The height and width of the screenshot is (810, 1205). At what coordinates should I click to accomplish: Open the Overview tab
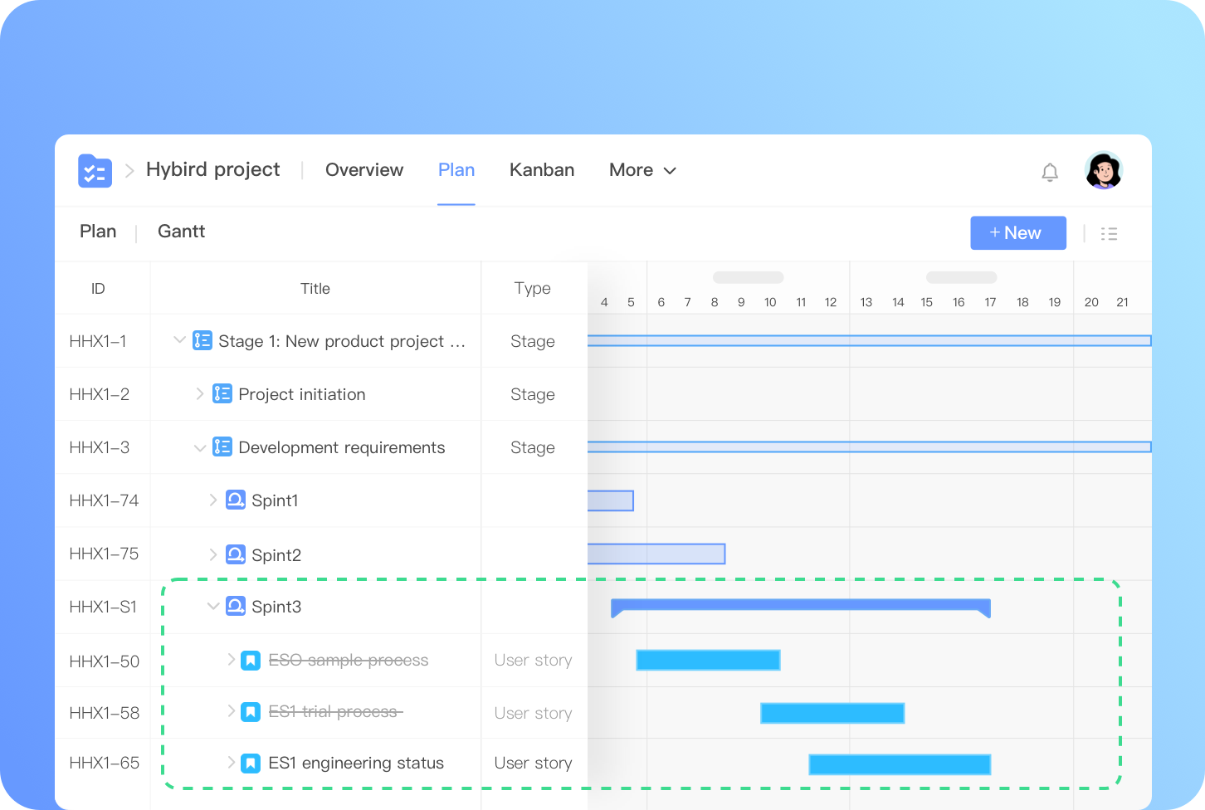(364, 170)
